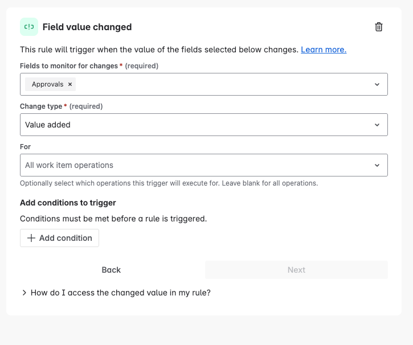Click the plus icon on Add condition

pyautogui.click(x=31, y=238)
